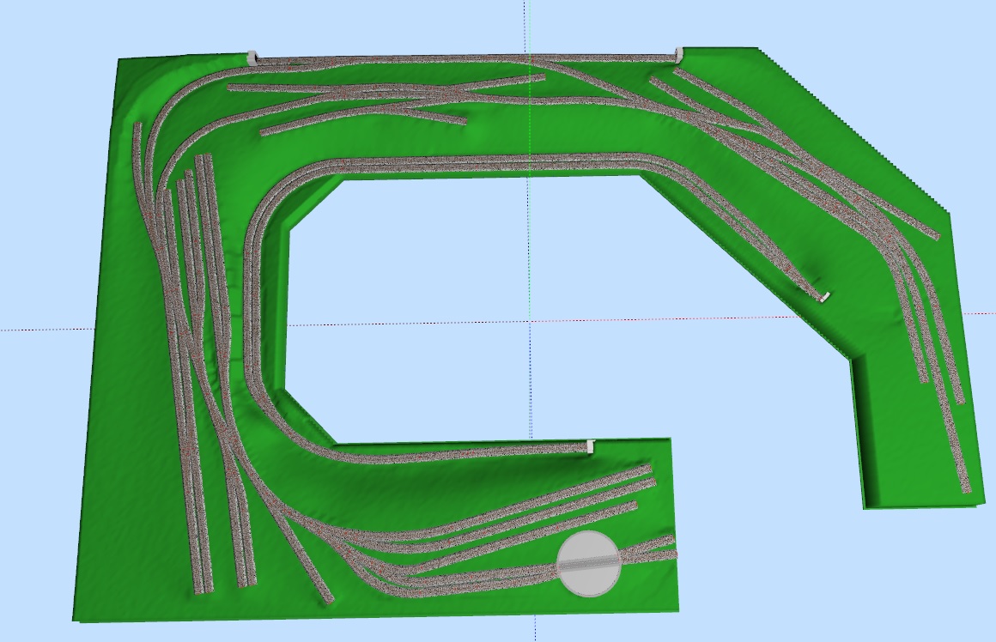Click the top-left tunnel portal
The image size is (996, 642).
pos(252,58)
